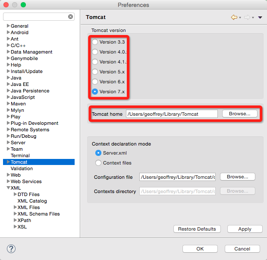Image resolution: width=267 pixels, height=260 pixels.
Task: Select the Play category
Action: pos(16,117)
